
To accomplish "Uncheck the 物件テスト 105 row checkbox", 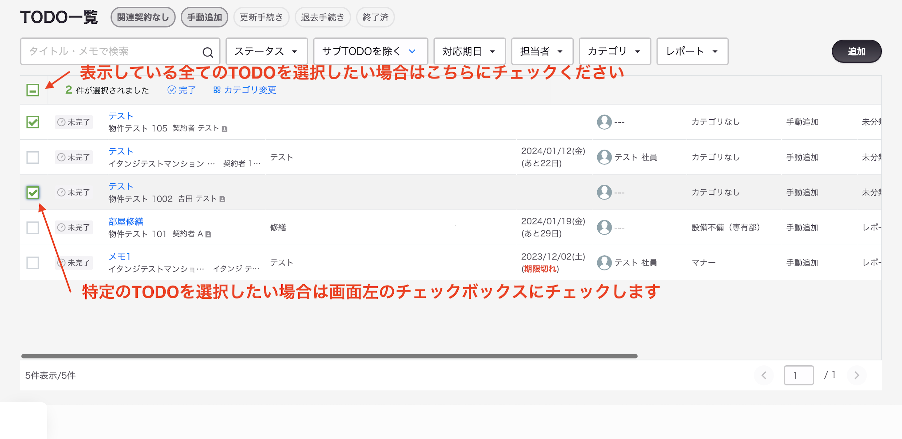I will 33,122.
